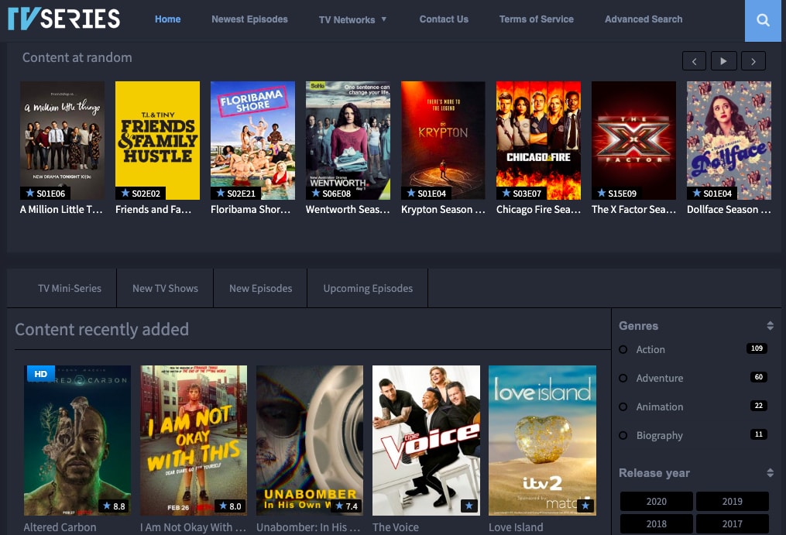Screen dimensions: 786x535
Task: Switch to New TV Shows tab
Action: tap(165, 288)
